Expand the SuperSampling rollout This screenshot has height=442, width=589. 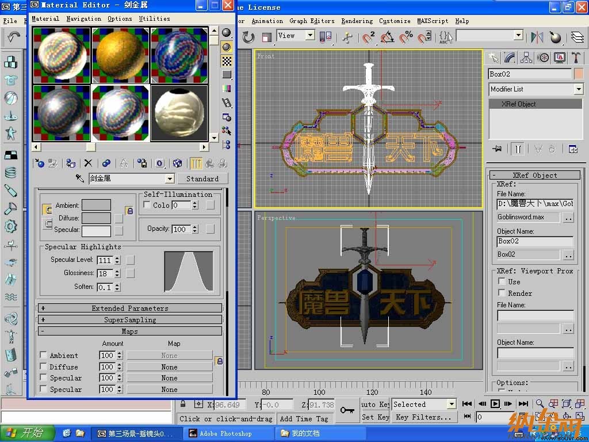(x=130, y=320)
